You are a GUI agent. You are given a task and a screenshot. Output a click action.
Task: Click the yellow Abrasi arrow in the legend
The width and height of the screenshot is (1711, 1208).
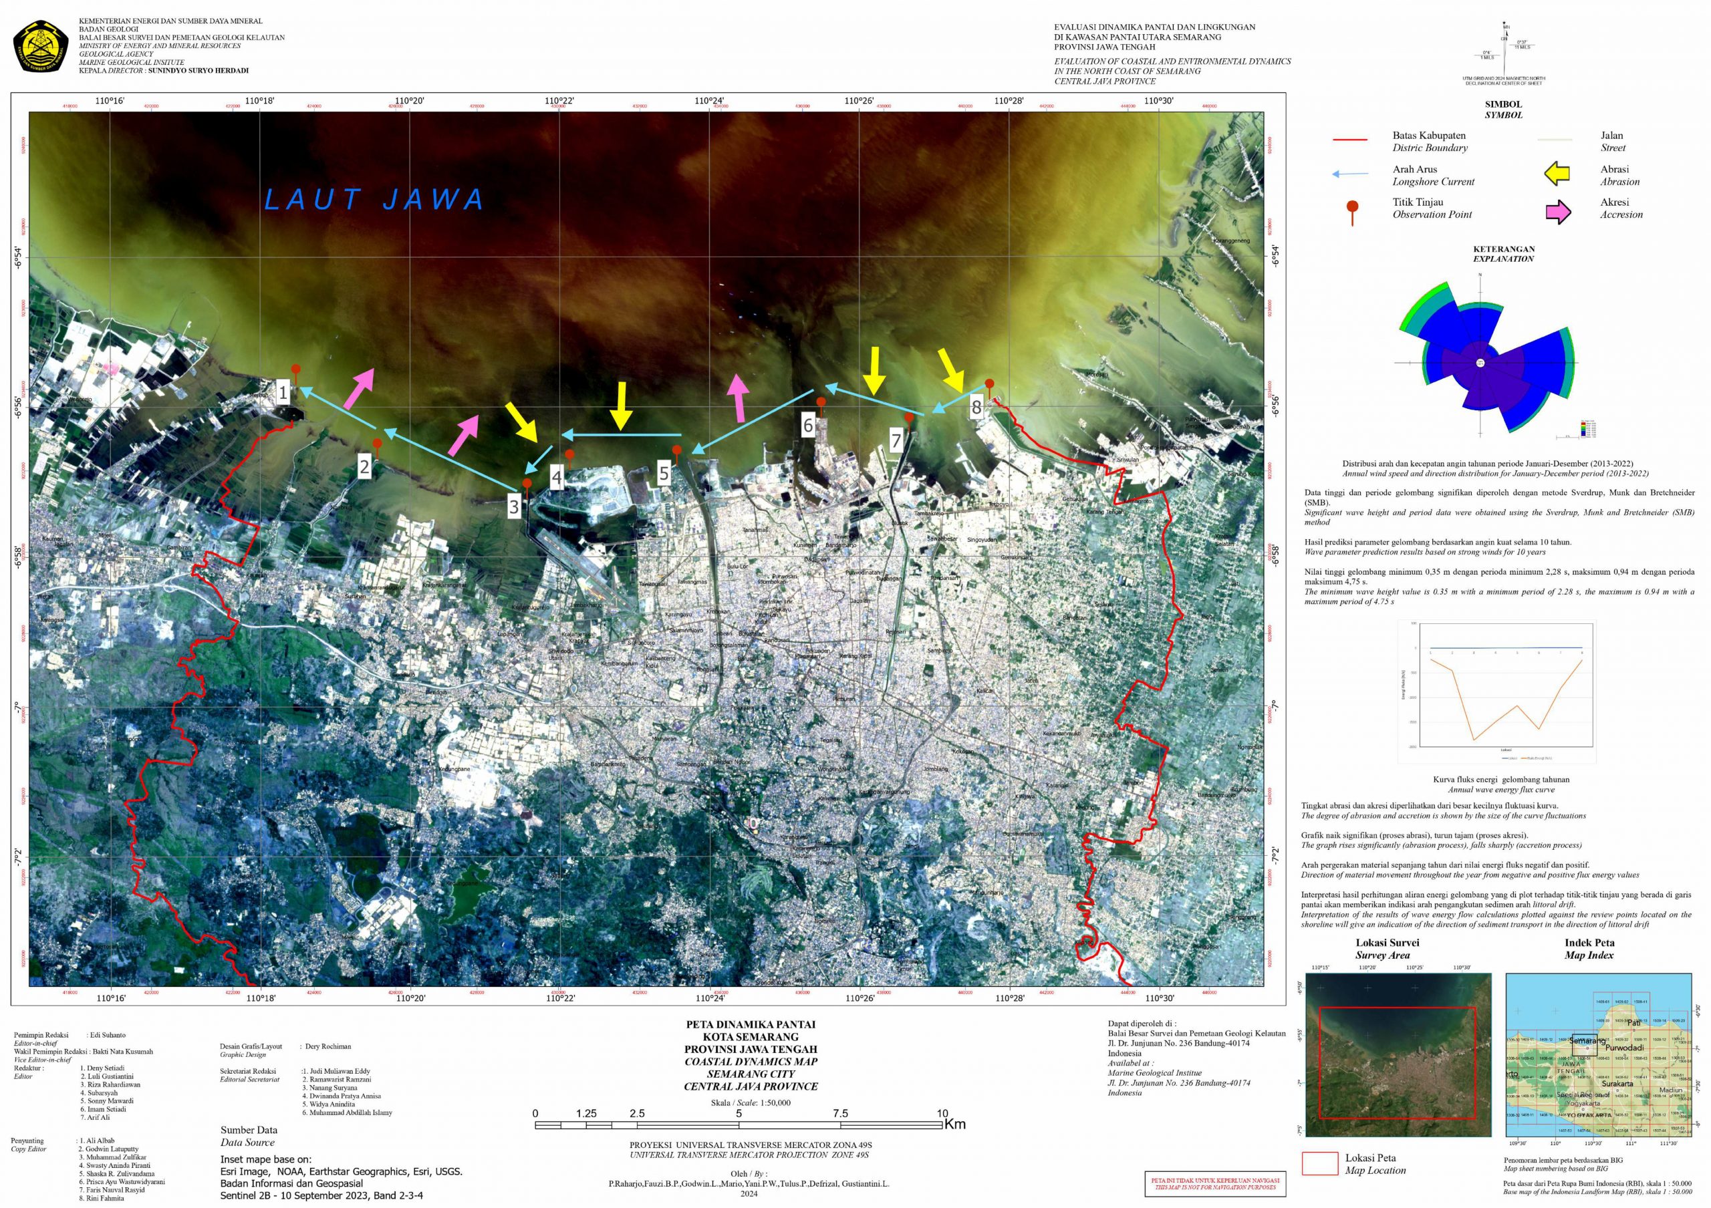tap(1558, 174)
